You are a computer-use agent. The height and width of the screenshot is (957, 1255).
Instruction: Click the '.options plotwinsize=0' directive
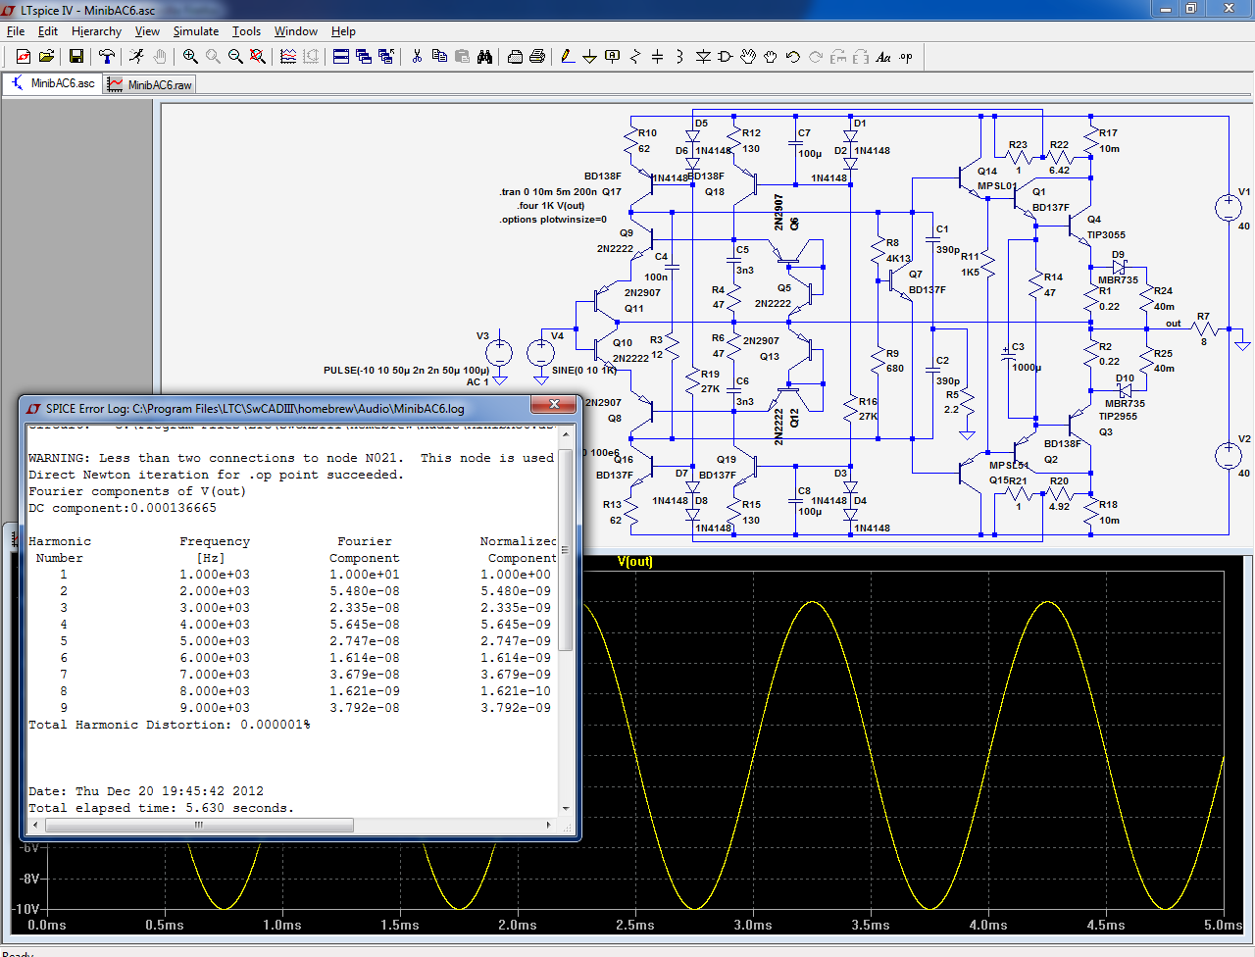553,220
